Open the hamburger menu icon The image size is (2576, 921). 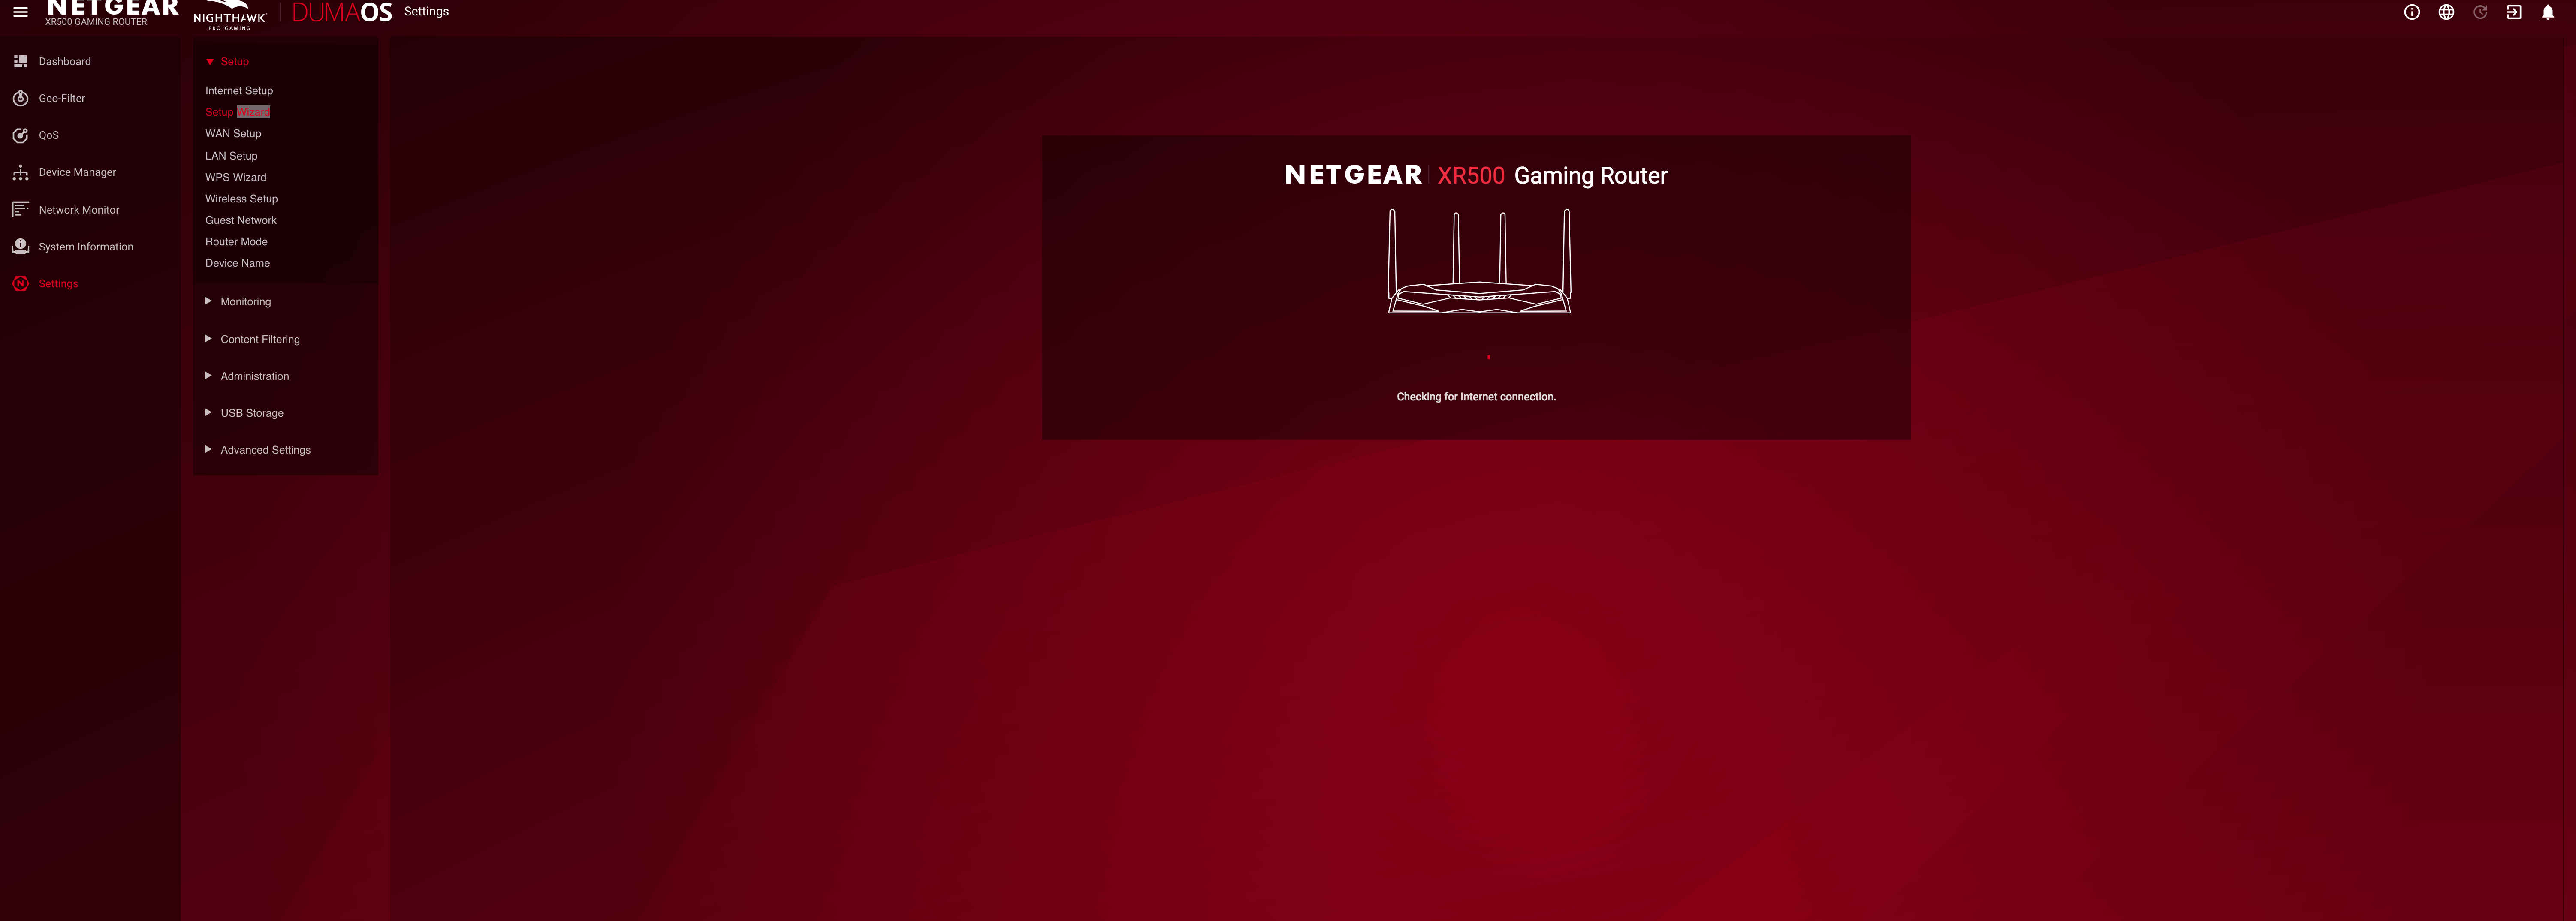pyautogui.click(x=20, y=12)
